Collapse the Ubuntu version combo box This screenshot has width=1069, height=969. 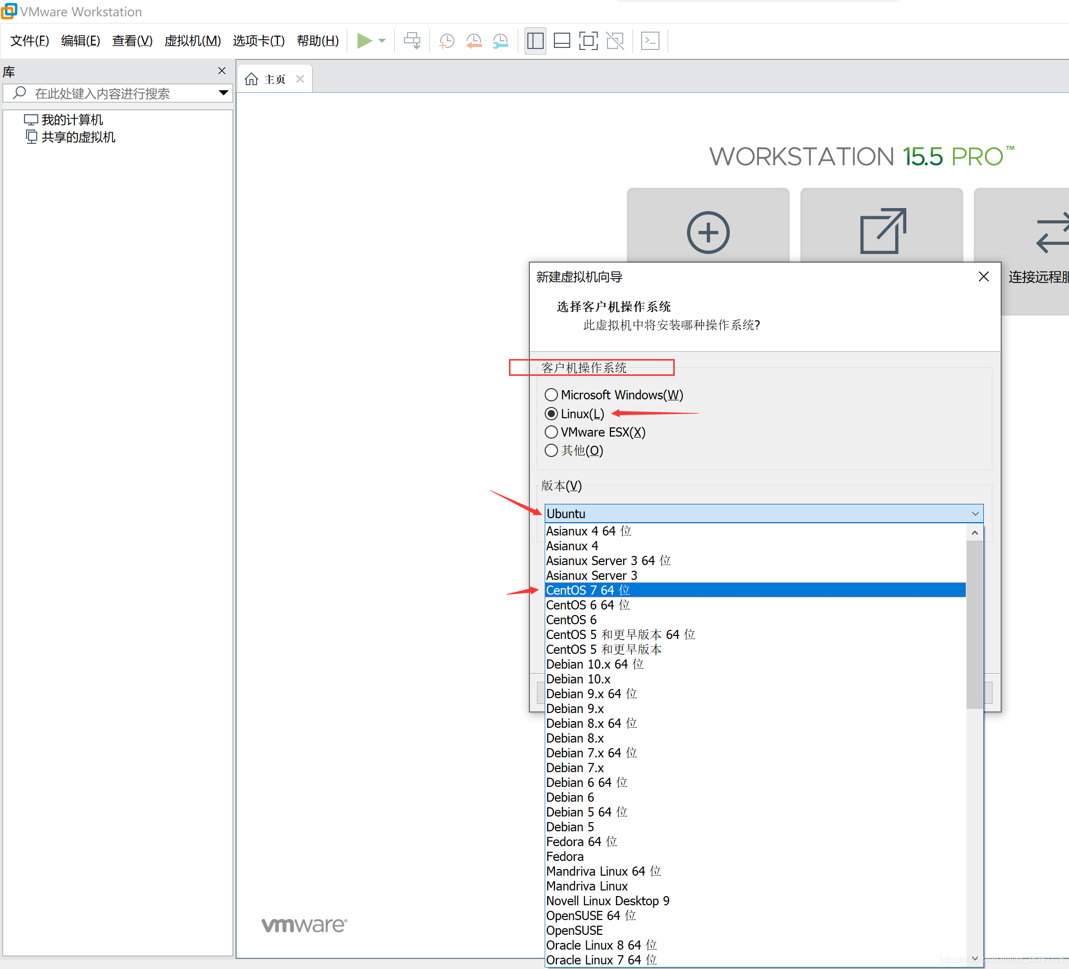975,514
